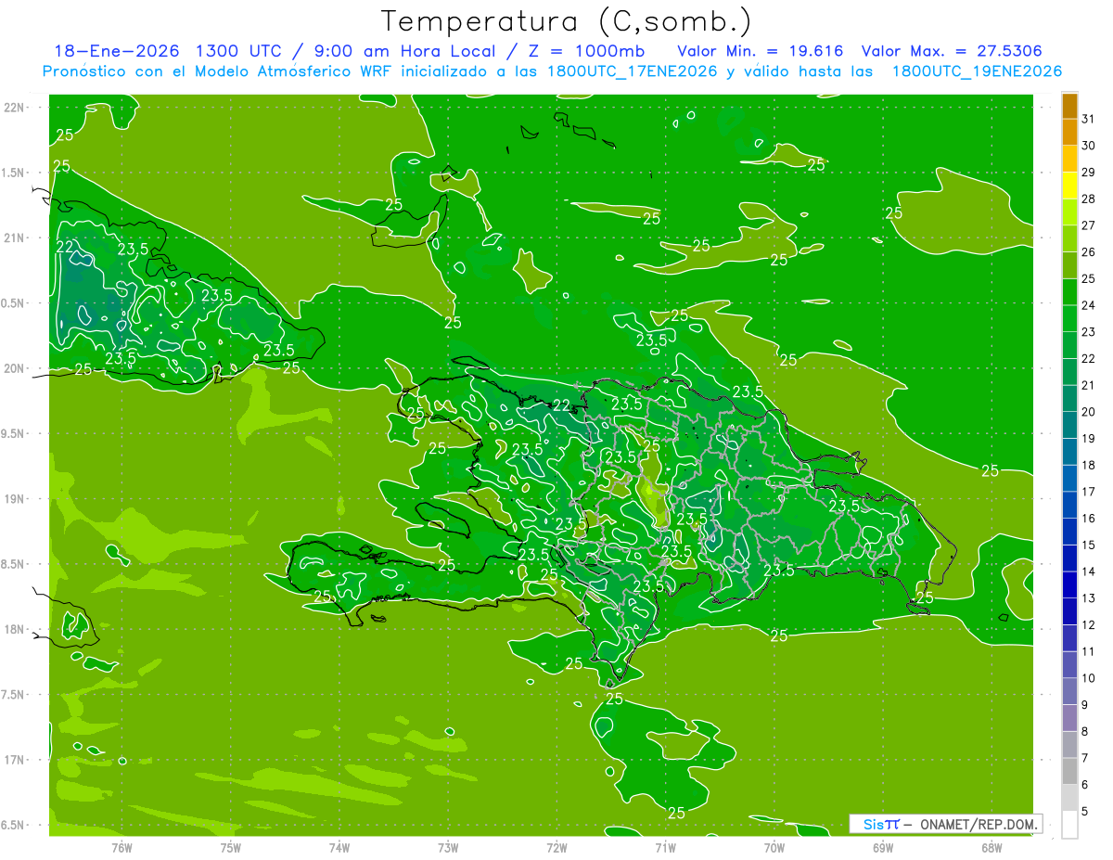Select legend value "10" on color bar
This screenshot has height=860, width=1113.
[x=1088, y=678]
